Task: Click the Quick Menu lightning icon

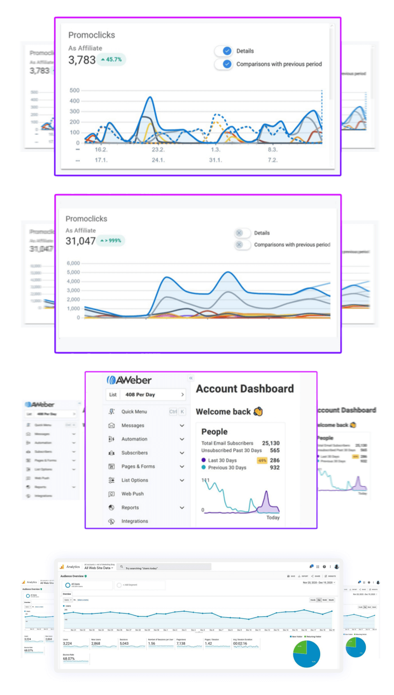Action: point(111,412)
